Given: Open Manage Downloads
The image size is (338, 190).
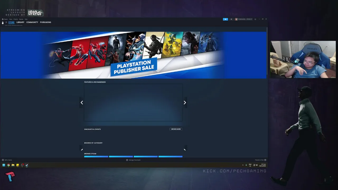Looking at the screenshot, I should coord(133,160).
